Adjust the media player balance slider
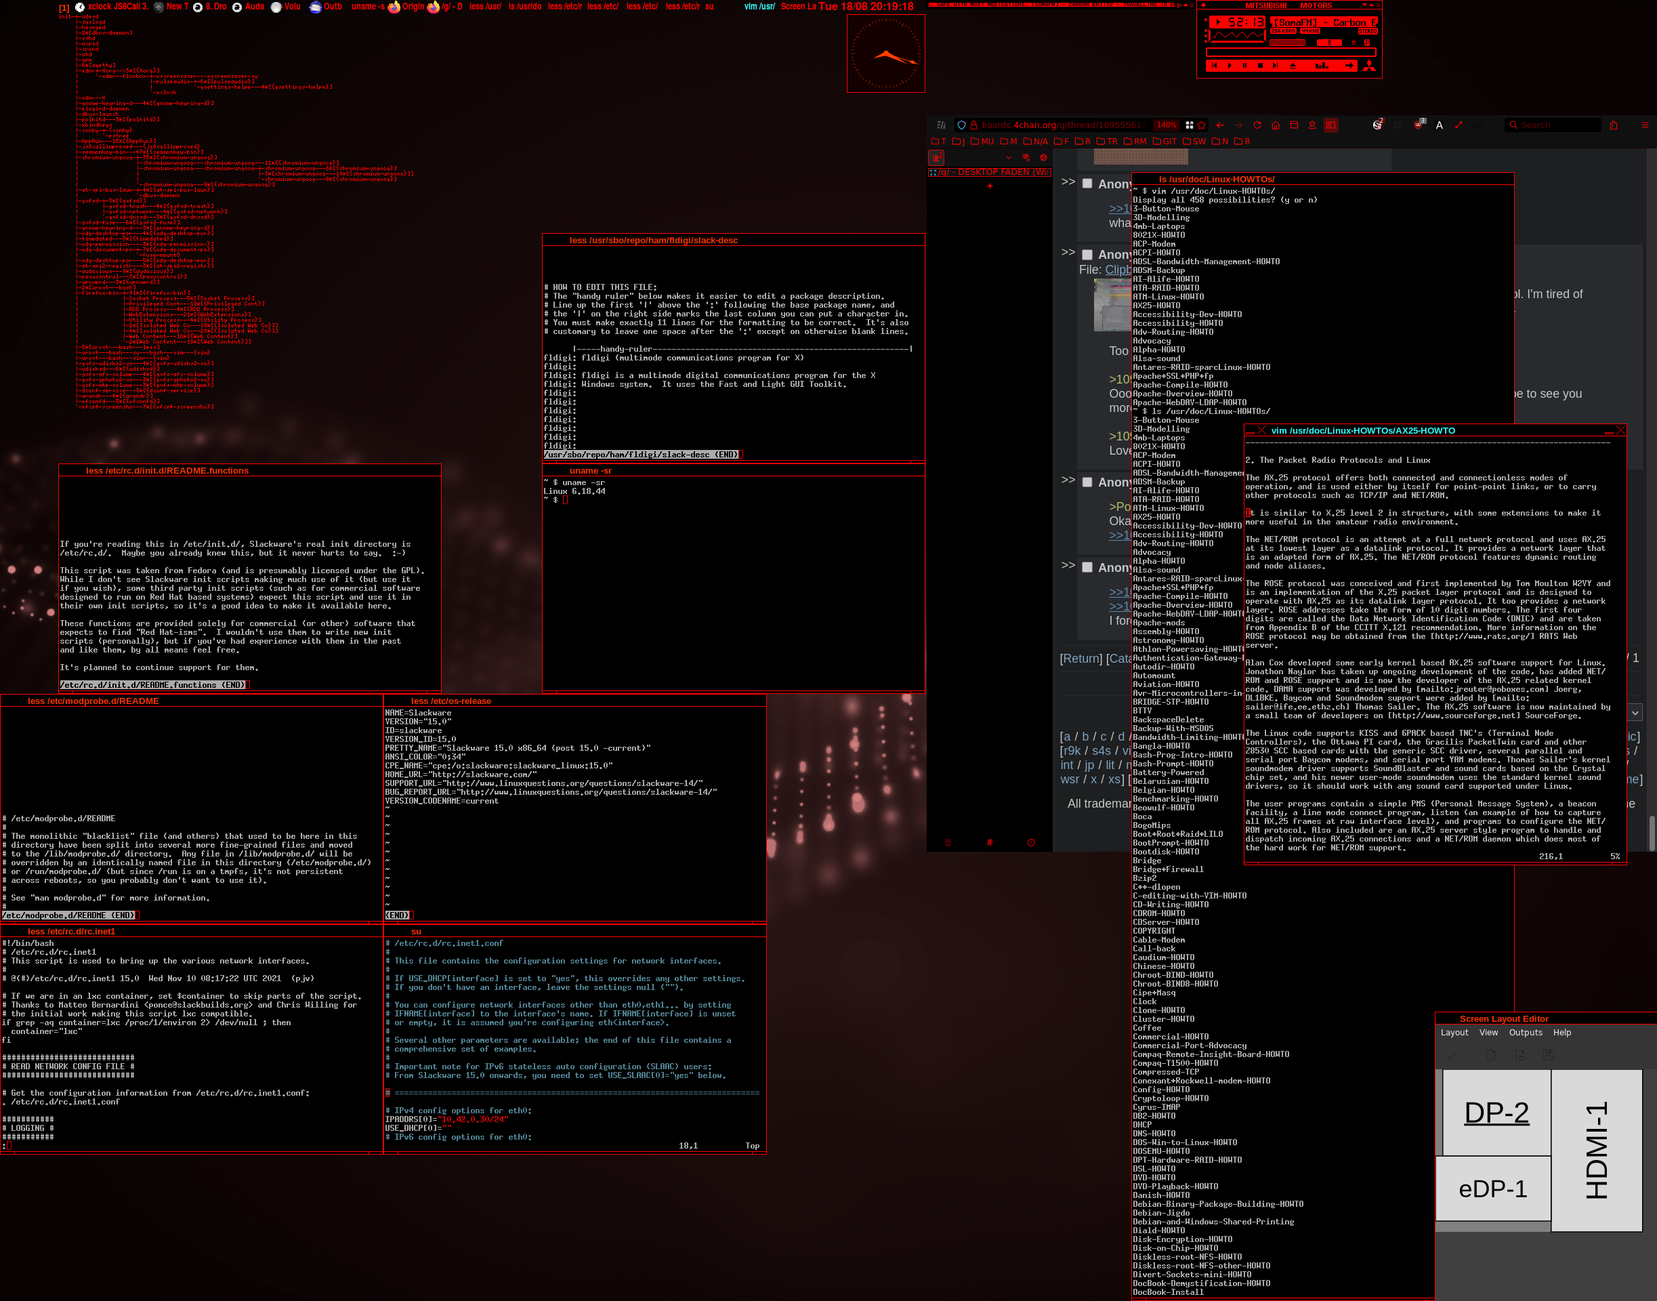Screen dimensions: 1657x1301 click(x=1329, y=43)
